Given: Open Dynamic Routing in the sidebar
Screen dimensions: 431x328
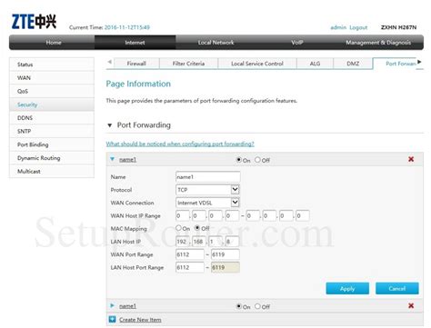Looking at the screenshot, I should (x=52, y=158).
